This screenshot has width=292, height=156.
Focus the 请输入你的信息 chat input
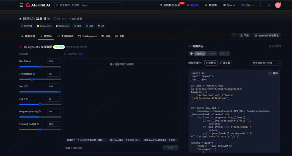click(113, 148)
